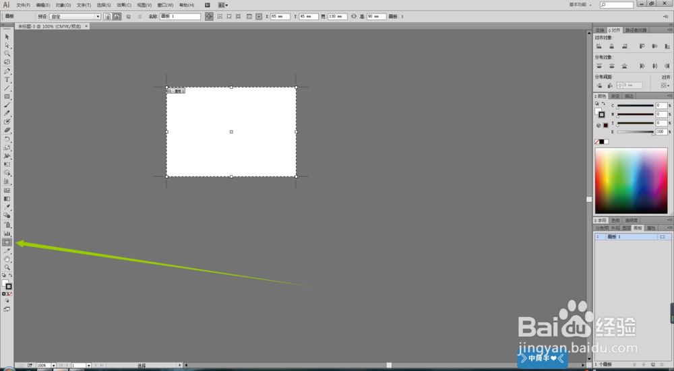Pick a color from the CMYK spectrum
Viewport: 674px width, 371px height.
[631, 180]
